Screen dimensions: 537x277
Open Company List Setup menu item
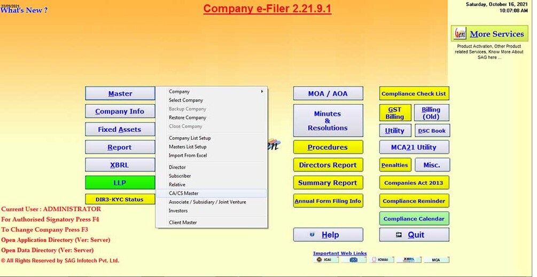coord(211,138)
